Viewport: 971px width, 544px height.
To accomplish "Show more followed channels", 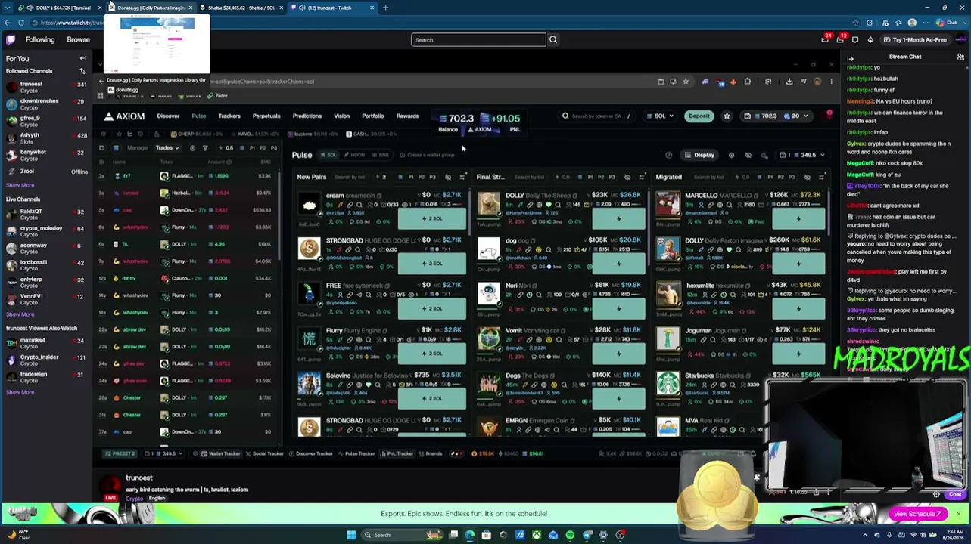I will click(20, 185).
